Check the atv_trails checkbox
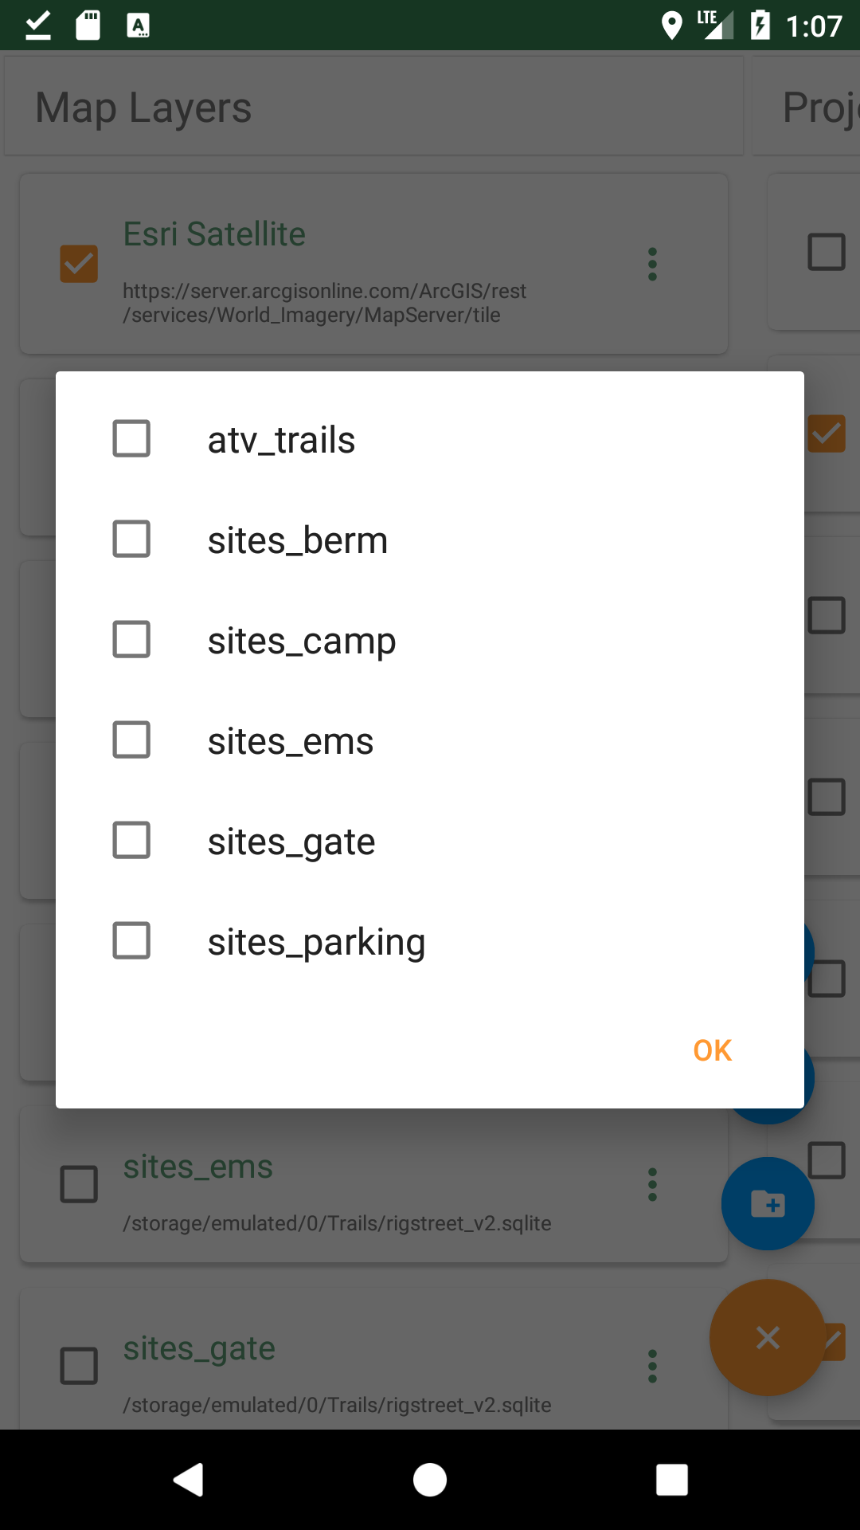 tap(131, 439)
